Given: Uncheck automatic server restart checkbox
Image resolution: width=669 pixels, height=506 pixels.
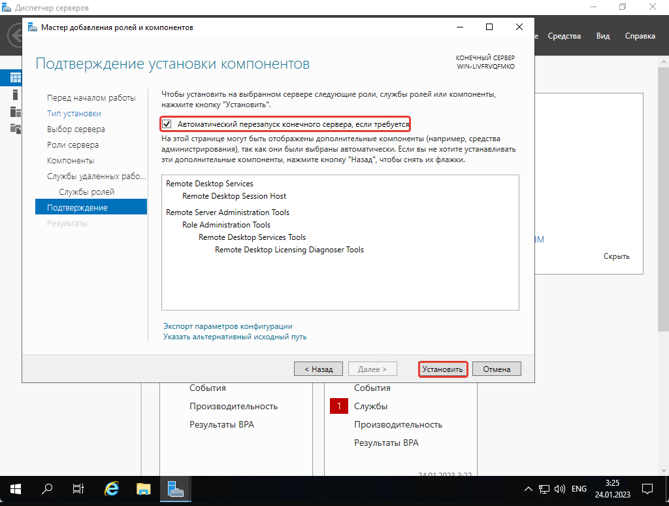Looking at the screenshot, I should [x=167, y=124].
